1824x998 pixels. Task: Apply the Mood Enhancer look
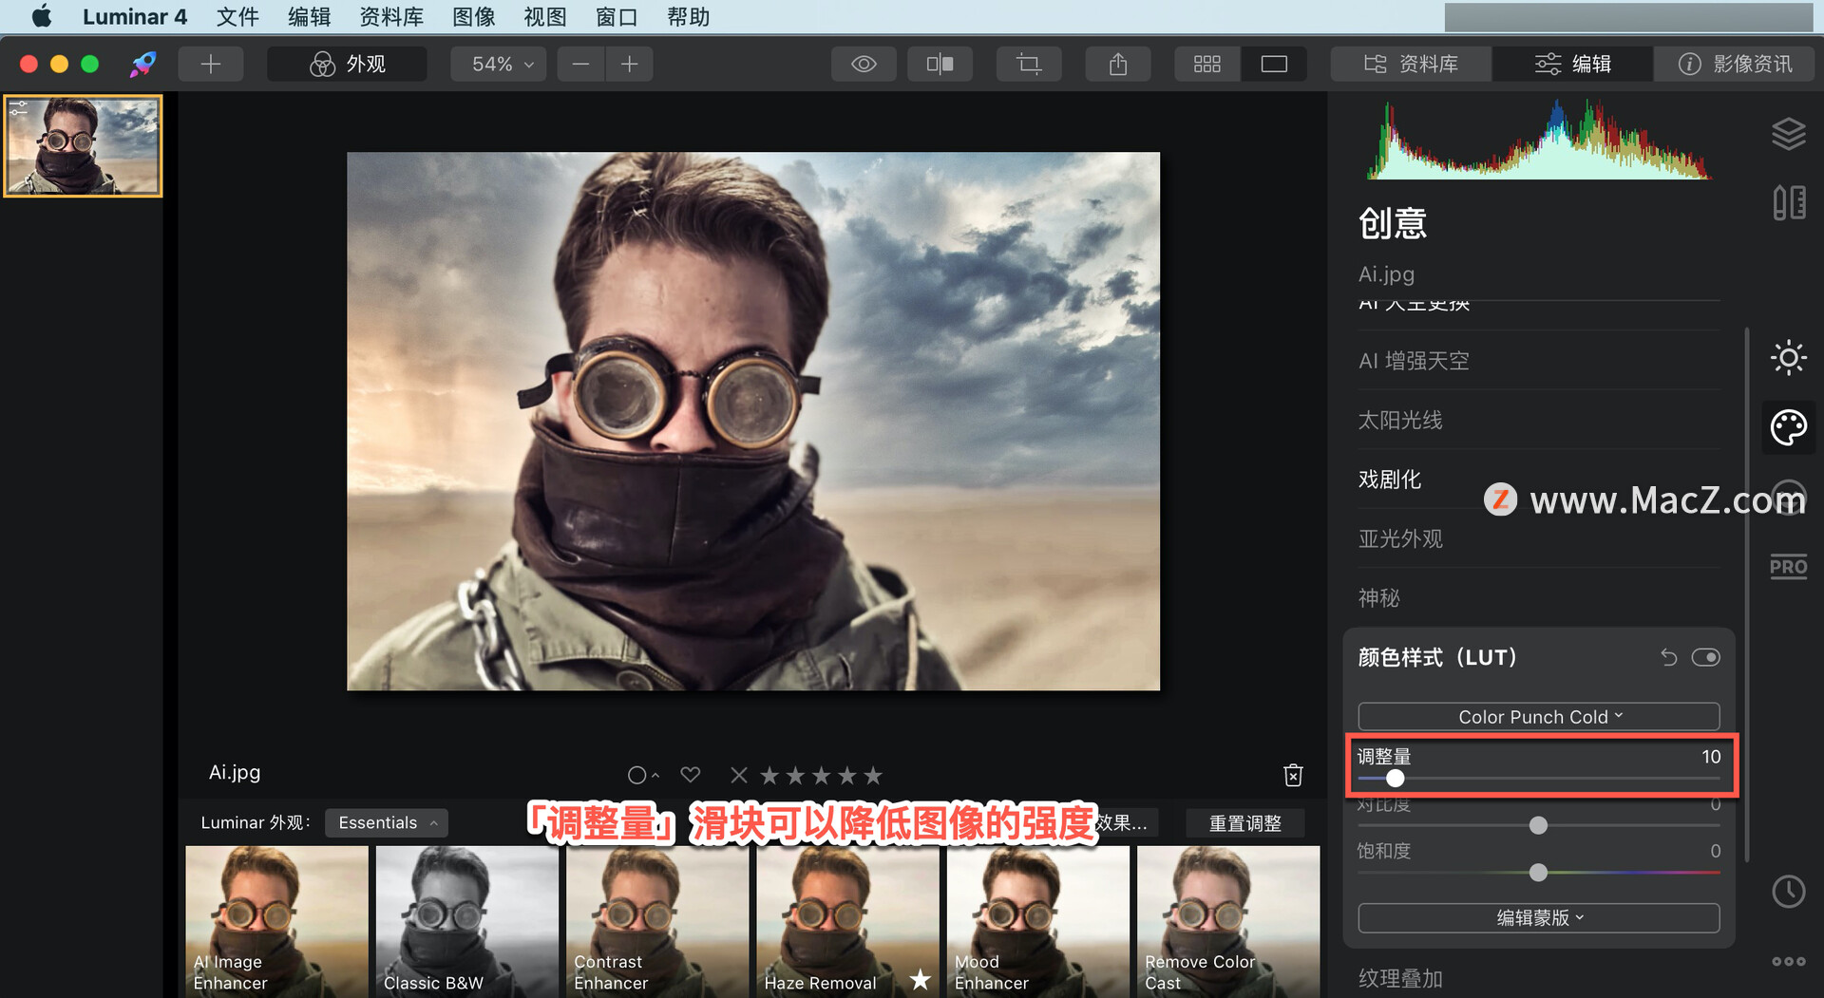1038,921
